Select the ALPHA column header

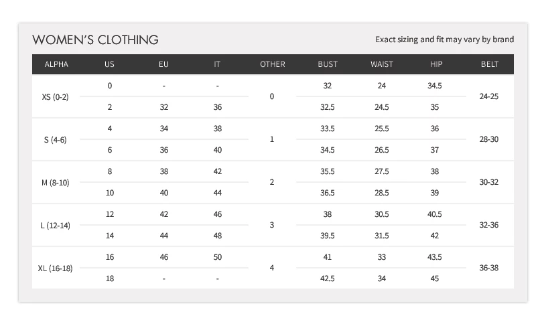[56, 64]
